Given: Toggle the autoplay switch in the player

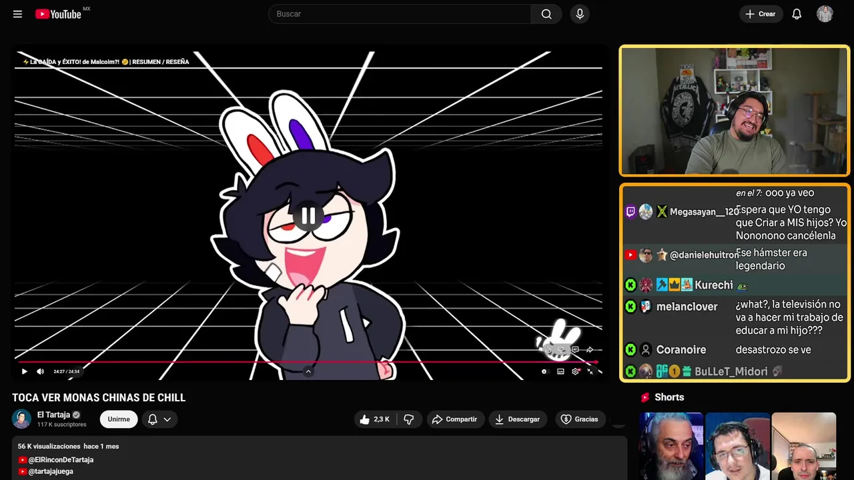Looking at the screenshot, I should coord(545,371).
